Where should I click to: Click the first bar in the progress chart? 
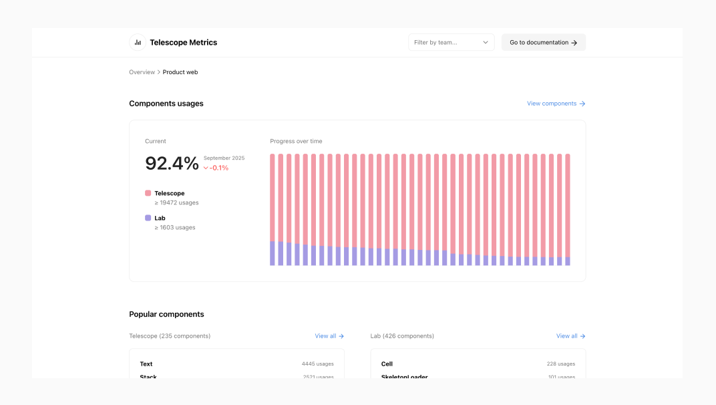tap(273, 209)
